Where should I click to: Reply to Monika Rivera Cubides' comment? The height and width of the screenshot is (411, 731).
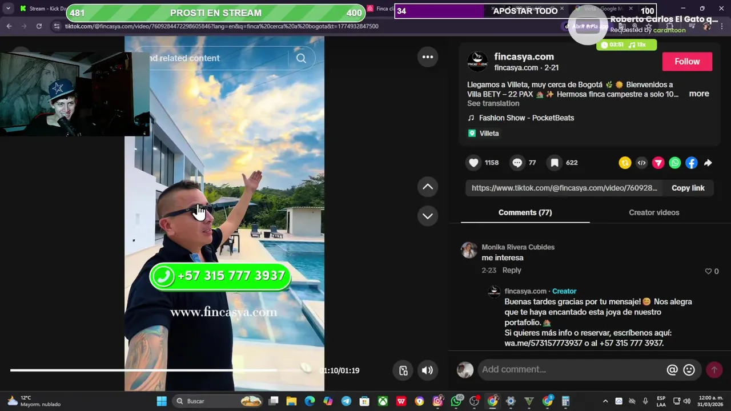[512, 271]
